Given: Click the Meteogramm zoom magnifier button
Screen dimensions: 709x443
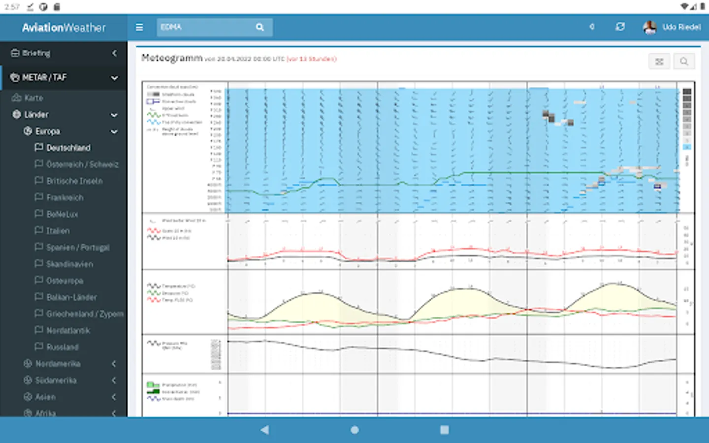Looking at the screenshot, I should [684, 62].
